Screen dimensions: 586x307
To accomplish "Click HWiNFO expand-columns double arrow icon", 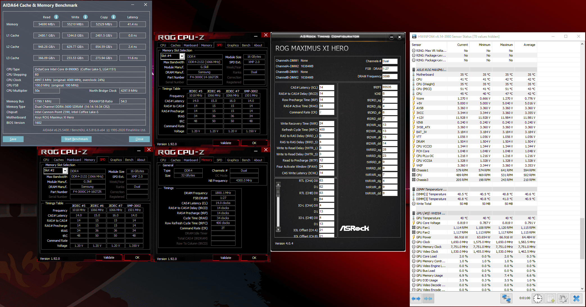I will tap(416, 299).
